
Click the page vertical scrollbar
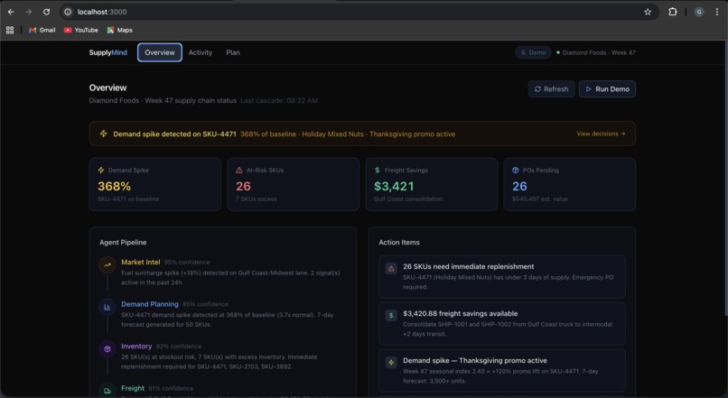pos(725,179)
